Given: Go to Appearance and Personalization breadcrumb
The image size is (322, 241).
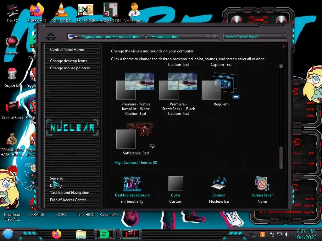Looking at the screenshot, I should pos(111,36).
